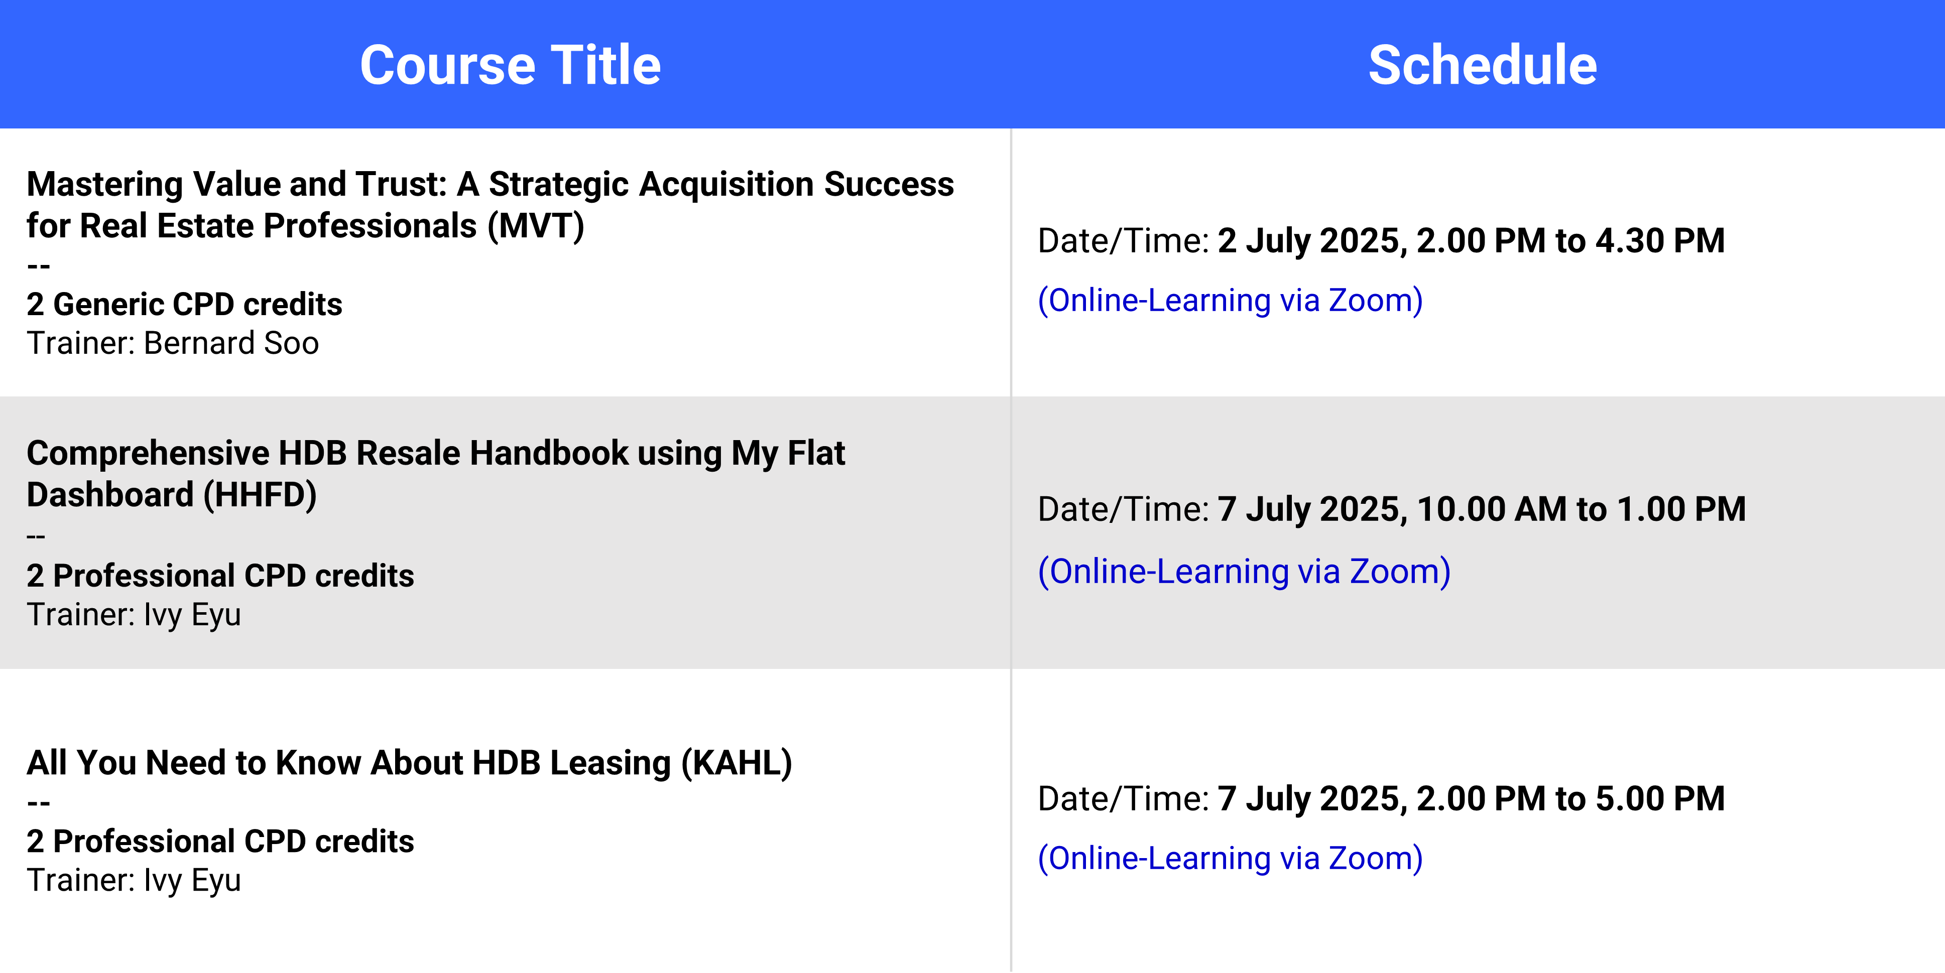
Task: Click 2 Professional CPD credits under HHFD
Action: [x=220, y=576]
